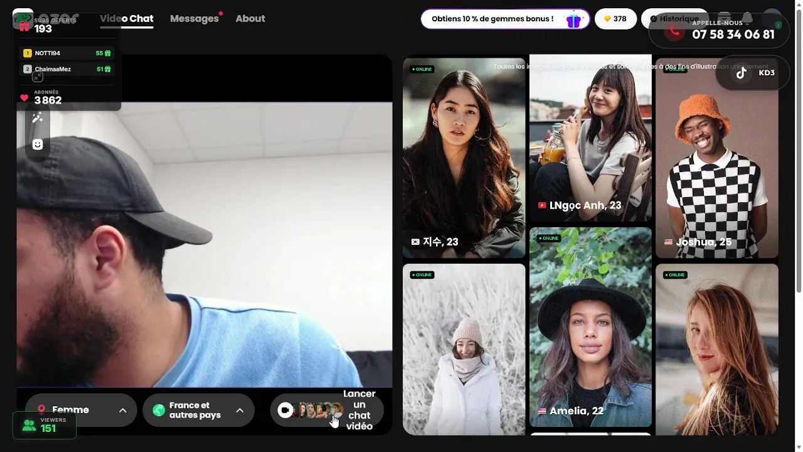Open the LNgọc Anh, 23 profile card
This screenshot has height=452, width=803.
pos(590,138)
